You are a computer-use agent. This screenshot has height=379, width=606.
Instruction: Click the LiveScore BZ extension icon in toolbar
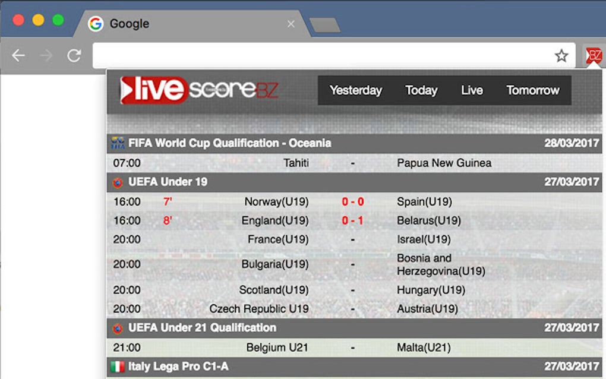[594, 55]
